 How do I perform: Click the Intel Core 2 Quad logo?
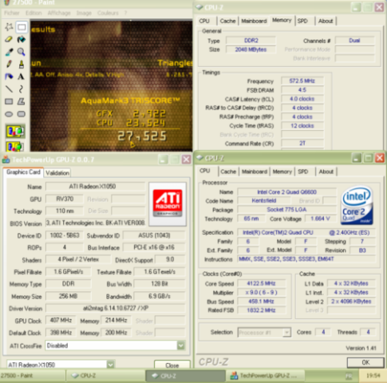pyautogui.click(x=357, y=206)
